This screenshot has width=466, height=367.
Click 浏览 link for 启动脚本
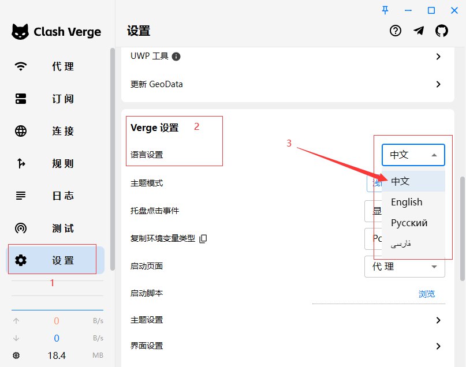click(426, 294)
